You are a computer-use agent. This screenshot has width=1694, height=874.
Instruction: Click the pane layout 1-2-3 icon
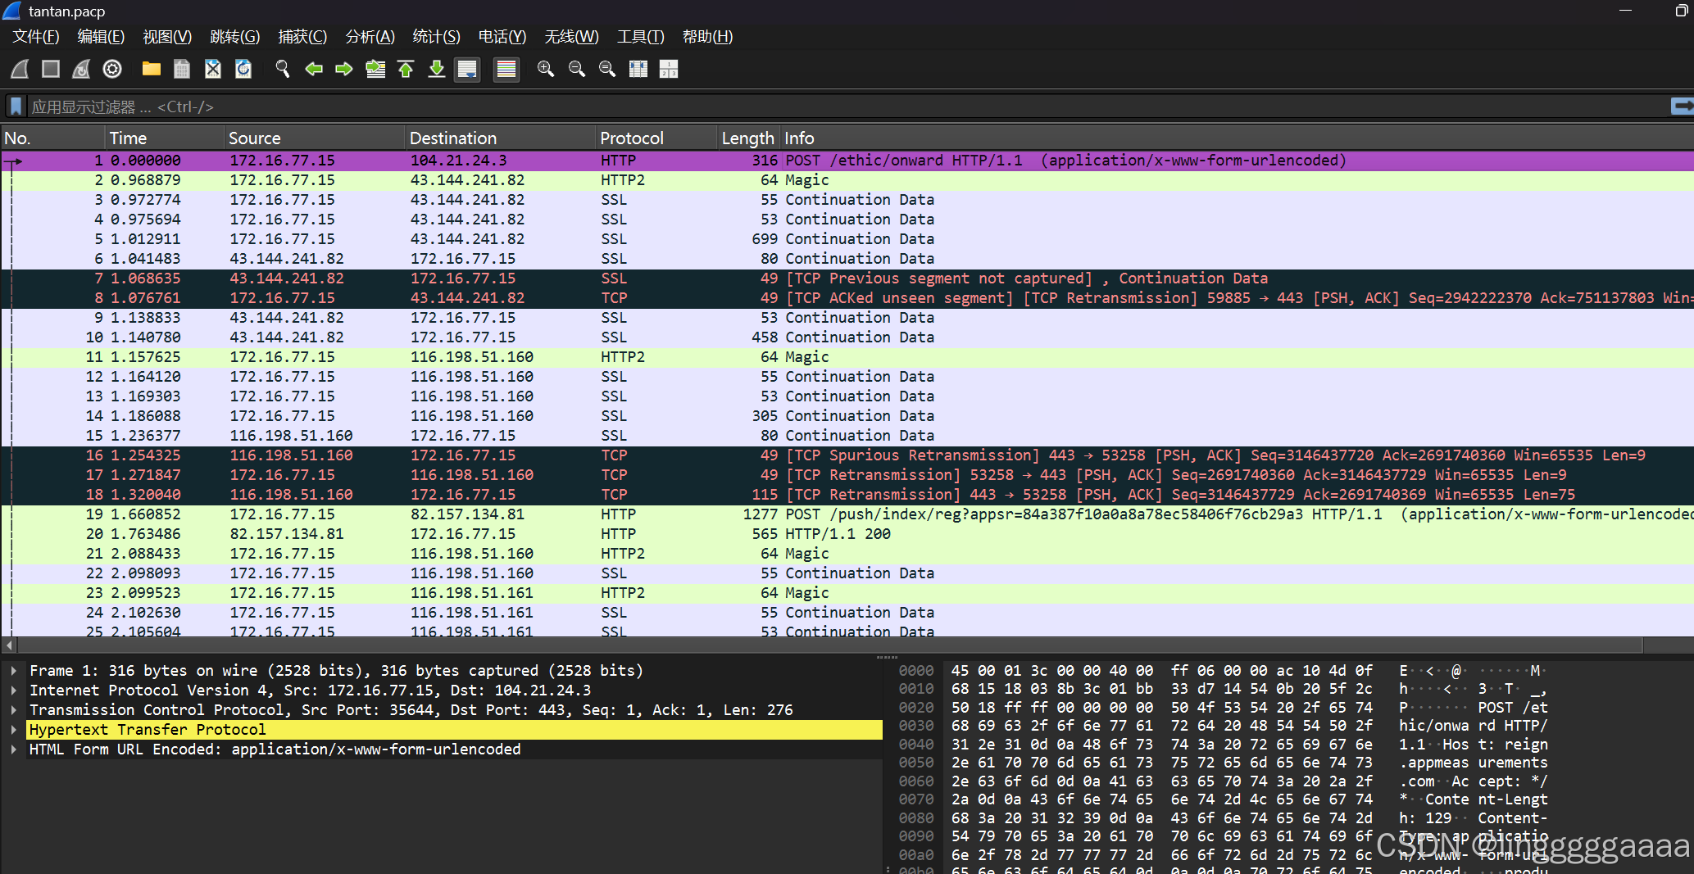point(669,70)
